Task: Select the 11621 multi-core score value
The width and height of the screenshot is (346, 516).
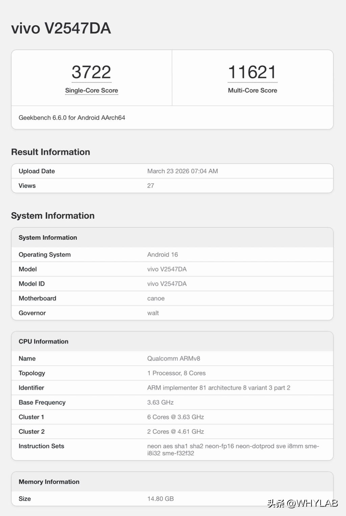Action: [x=252, y=71]
